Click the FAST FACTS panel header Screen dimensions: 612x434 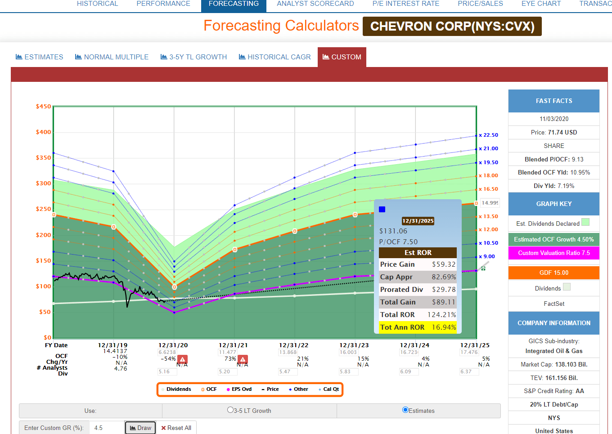coord(554,101)
